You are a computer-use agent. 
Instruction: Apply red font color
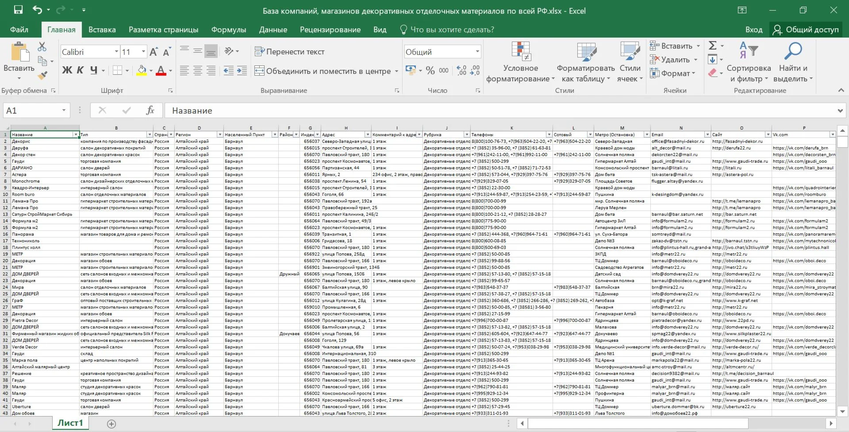click(161, 70)
